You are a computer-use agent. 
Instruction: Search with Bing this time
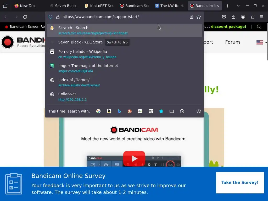click(x=119, y=111)
